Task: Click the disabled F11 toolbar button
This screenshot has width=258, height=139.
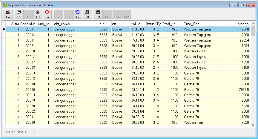Action: pos(117,14)
